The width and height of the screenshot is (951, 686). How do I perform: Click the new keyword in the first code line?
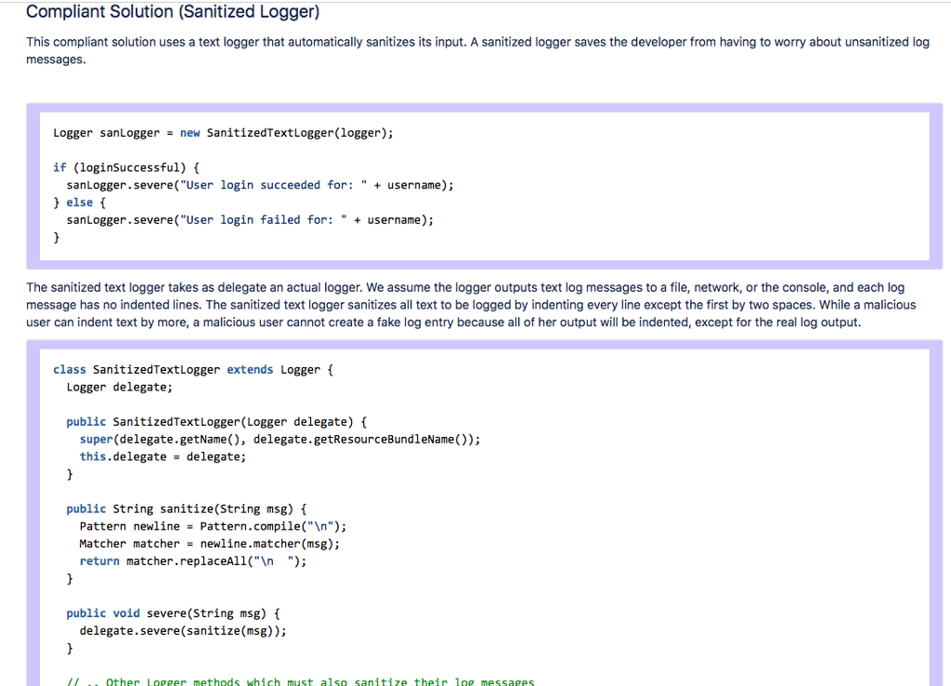coord(189,132)
